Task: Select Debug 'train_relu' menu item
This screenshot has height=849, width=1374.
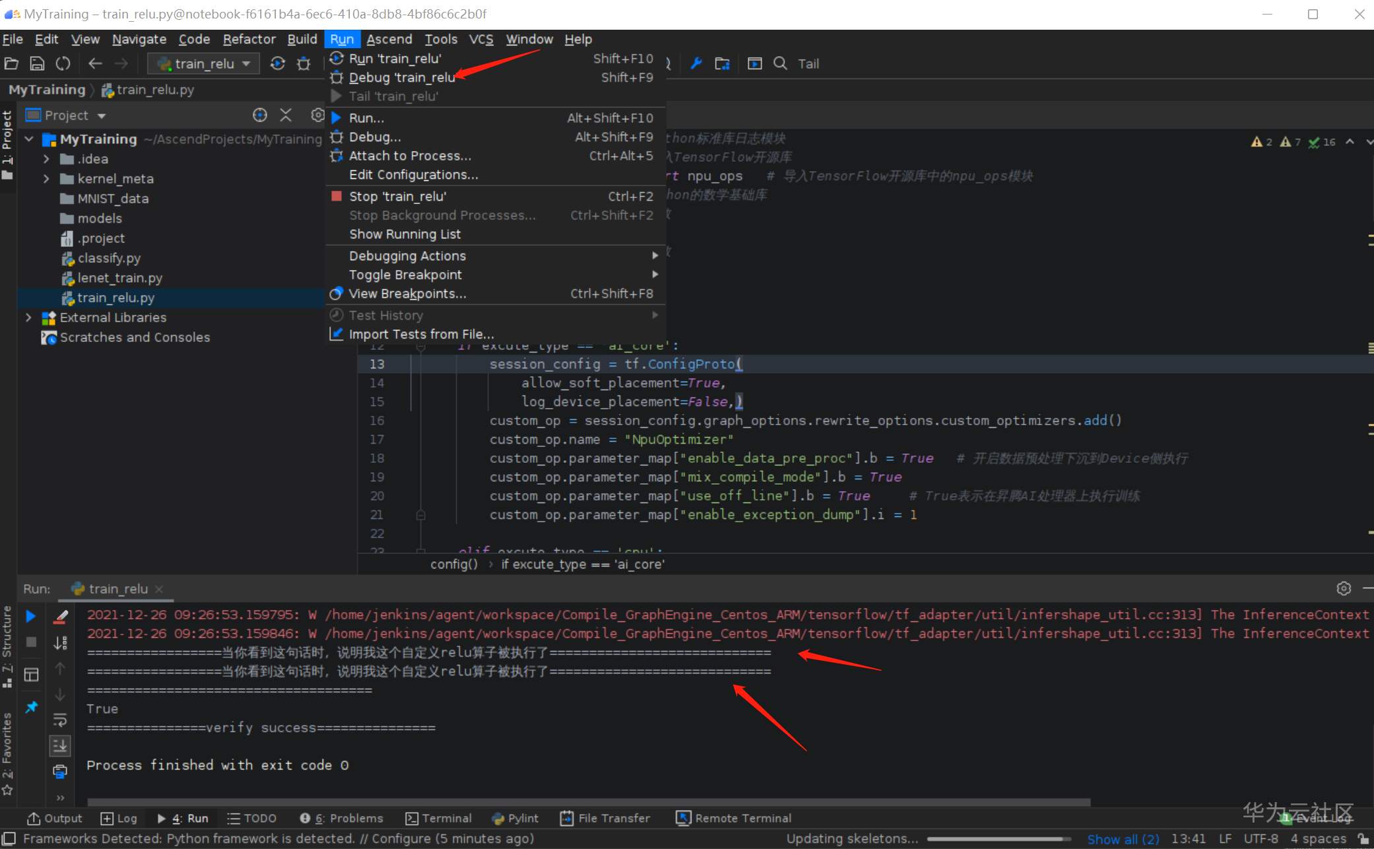Action: (401, 77)
